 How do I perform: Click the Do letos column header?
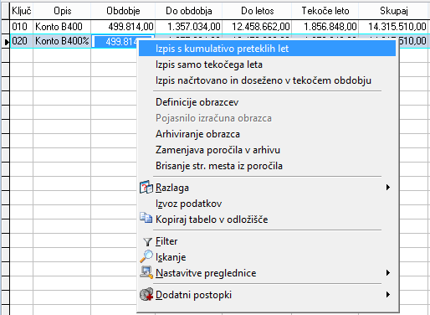click(257, 11)
